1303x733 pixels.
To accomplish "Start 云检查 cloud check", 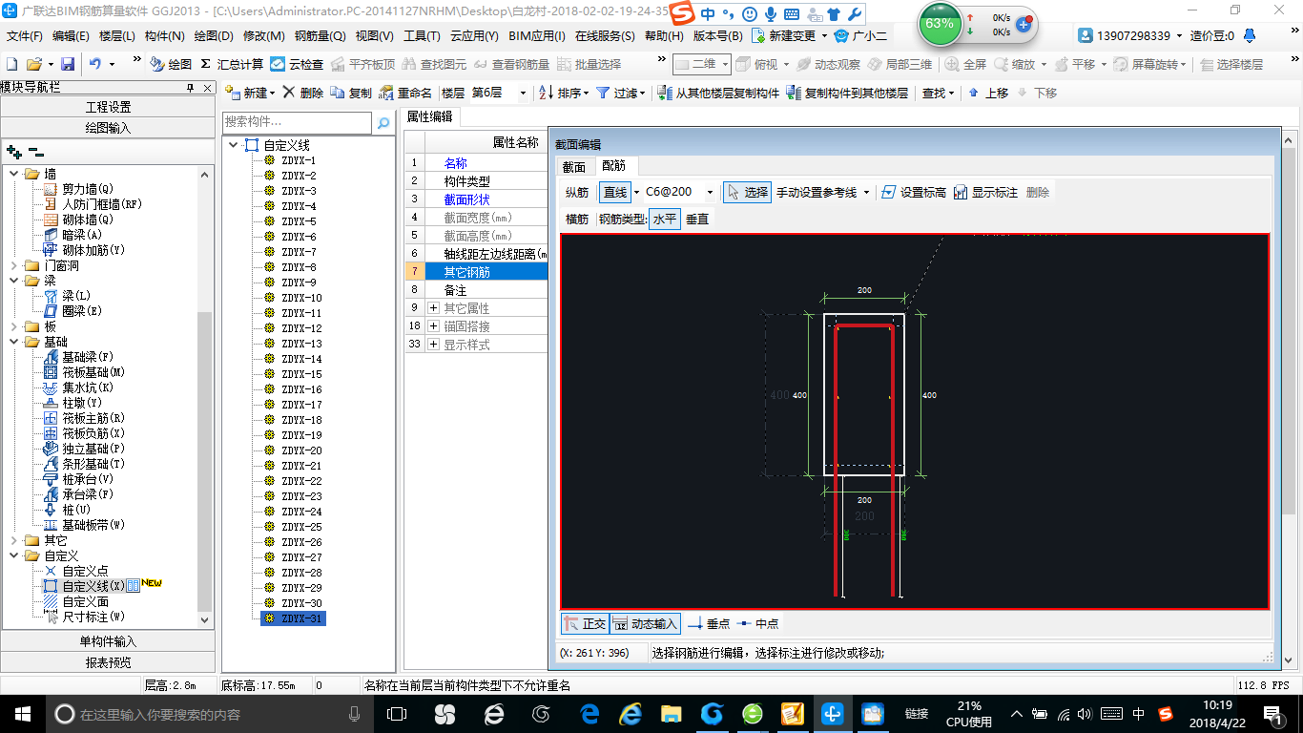I will pyautogui.click(x=297, y=64).
